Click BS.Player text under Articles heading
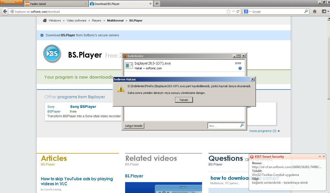330x193 pixels. [48, 164]
